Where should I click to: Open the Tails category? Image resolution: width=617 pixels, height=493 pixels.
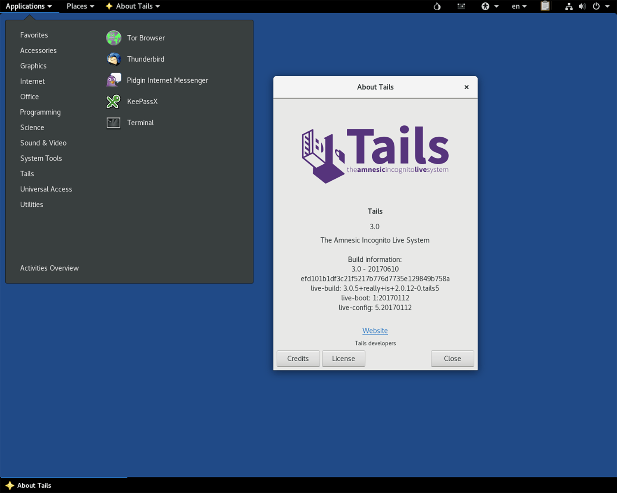(27, 174)
